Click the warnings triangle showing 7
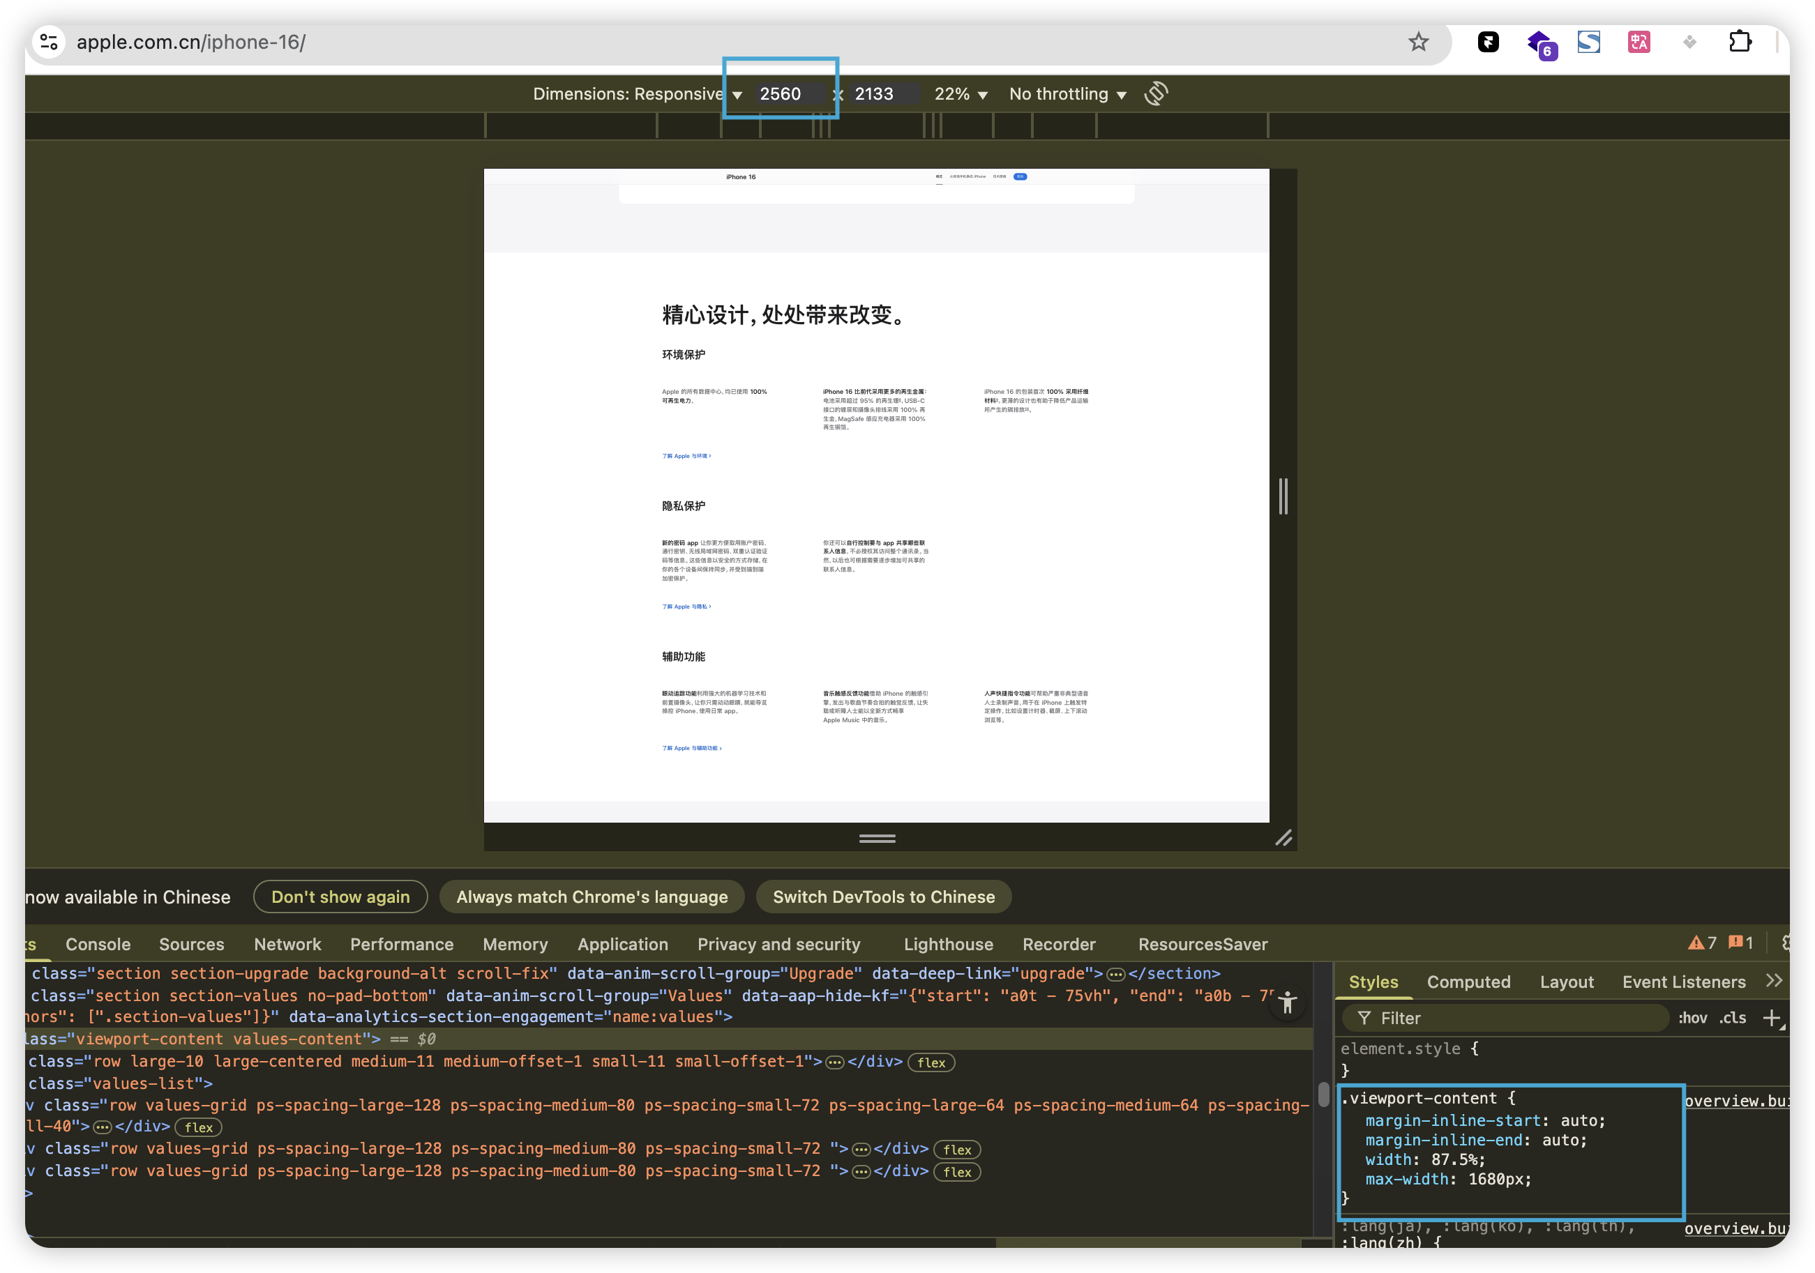The width and height of the screenshot is (1815, 1273). (1702, 943)
